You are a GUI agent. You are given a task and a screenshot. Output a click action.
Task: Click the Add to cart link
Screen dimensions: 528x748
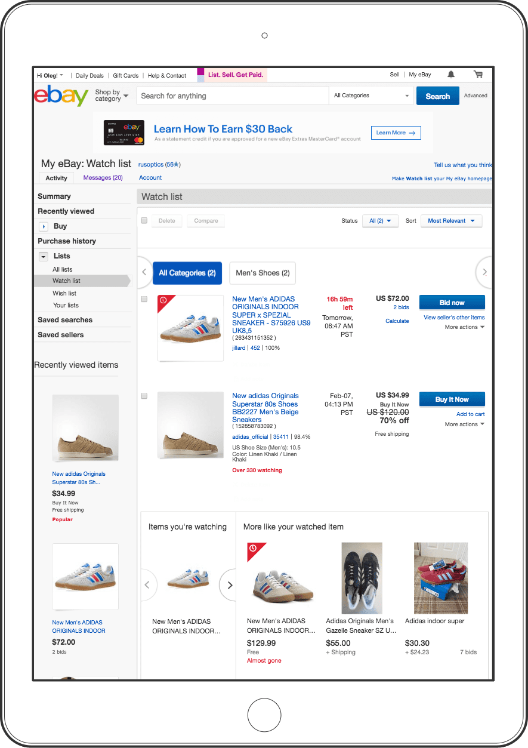[x=471, y=414]
